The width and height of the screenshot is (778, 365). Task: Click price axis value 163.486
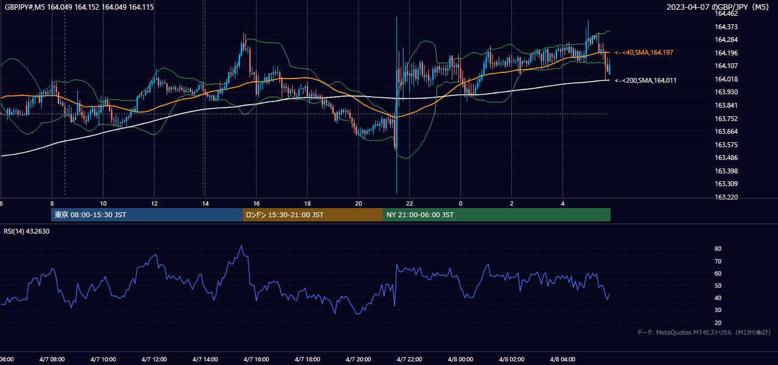pos(726,158)
